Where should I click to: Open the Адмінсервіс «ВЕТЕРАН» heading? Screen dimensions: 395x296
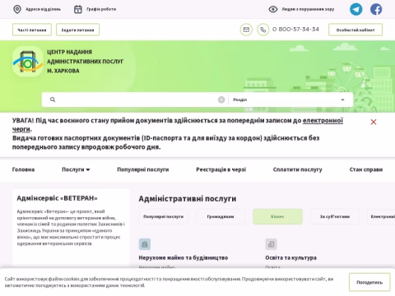[57, 198]
